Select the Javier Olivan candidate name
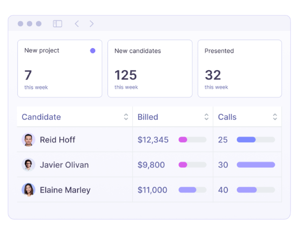 (x=64, y=165)
